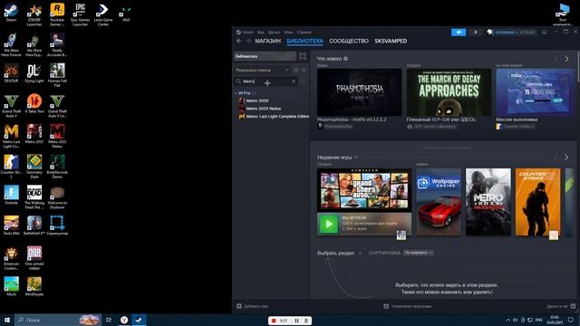Screen dimensions: 580x326
Task: Select Metro 2033 Redux desktop shortcut
Action: pos(57,137)
